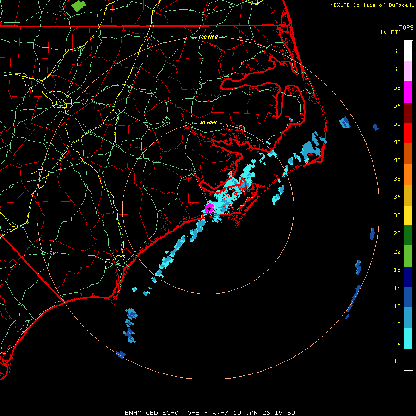Image resolution: width=416 pixels, height=416 pixels.
Task: Click the TH legend label
Action: point(397,361)
